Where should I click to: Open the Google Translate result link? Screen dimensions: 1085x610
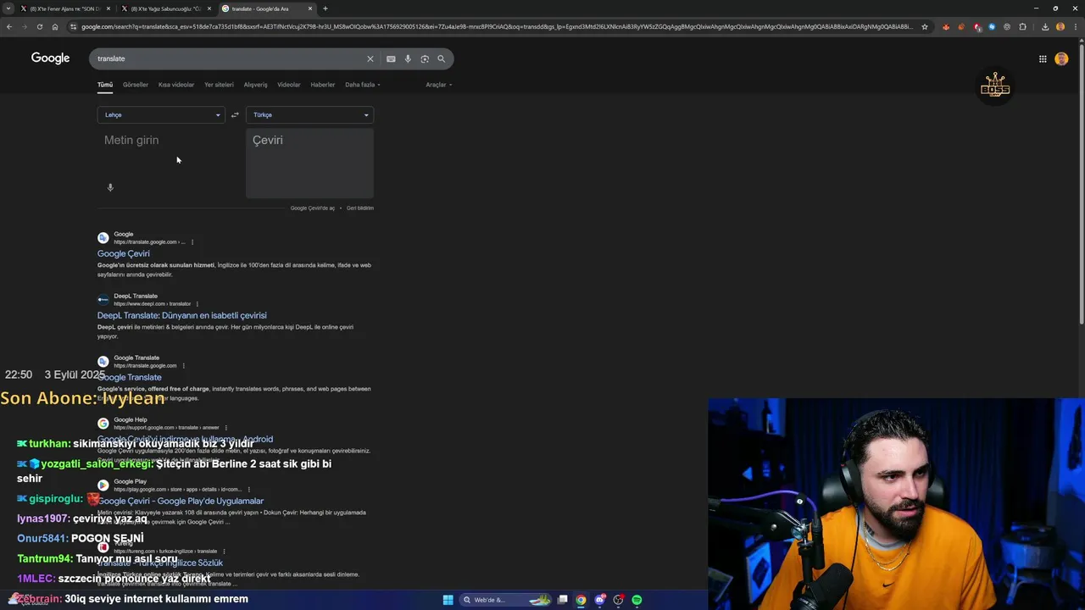pos(130,377)
